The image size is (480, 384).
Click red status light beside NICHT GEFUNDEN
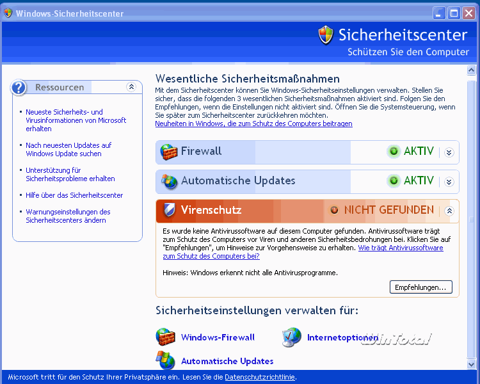(x=334, y=210)
